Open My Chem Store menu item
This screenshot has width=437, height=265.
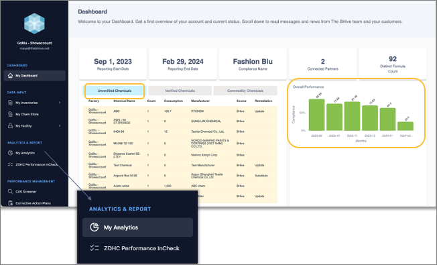27,114
